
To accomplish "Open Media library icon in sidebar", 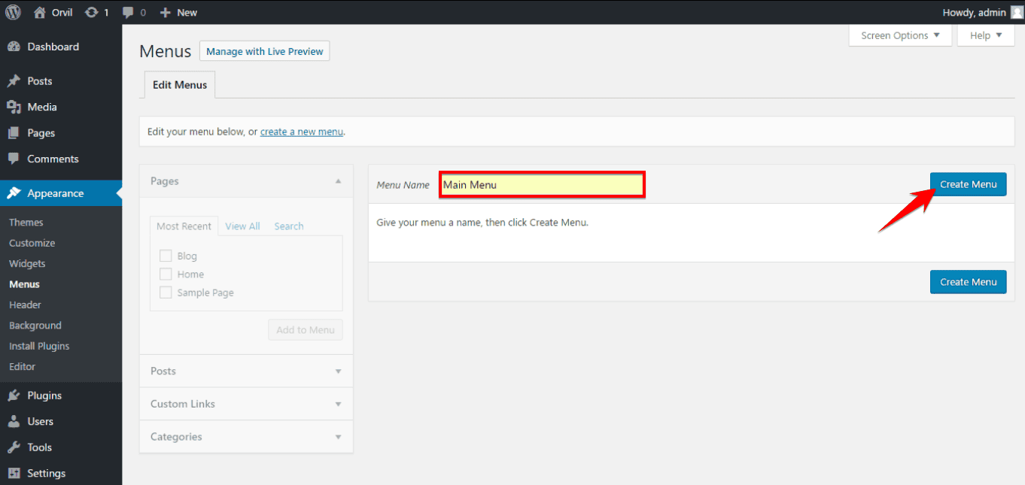I will click(x=14, y=107).
